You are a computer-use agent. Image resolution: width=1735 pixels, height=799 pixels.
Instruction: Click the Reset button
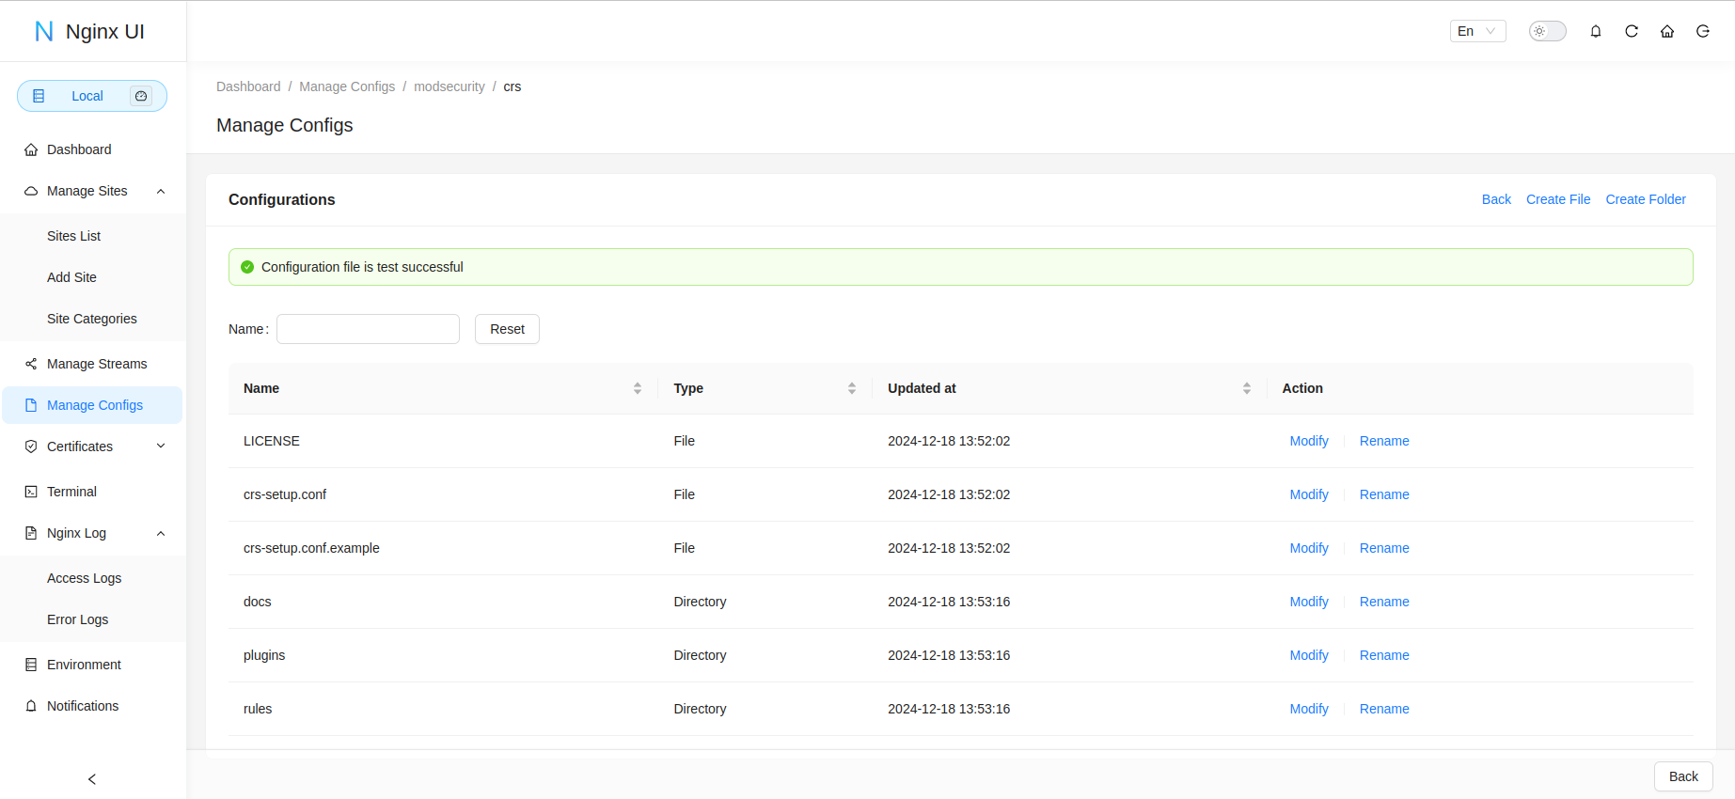507,329
